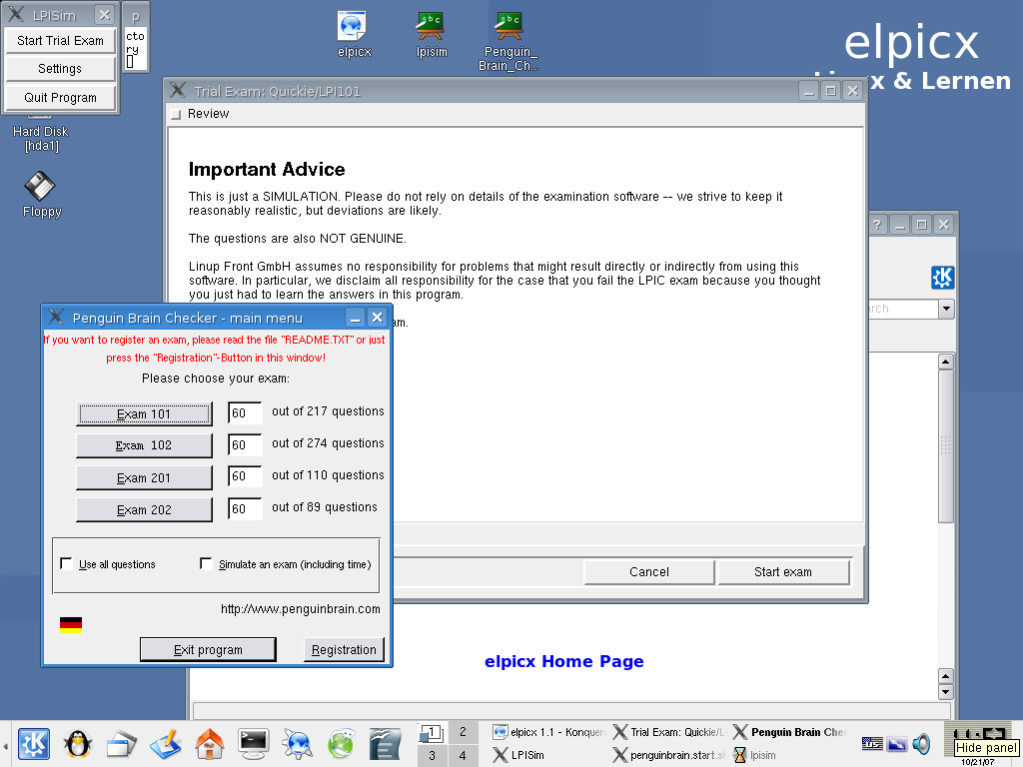
Task: Launch the drawing pencil panel application
Action: (x=166, y=743)
